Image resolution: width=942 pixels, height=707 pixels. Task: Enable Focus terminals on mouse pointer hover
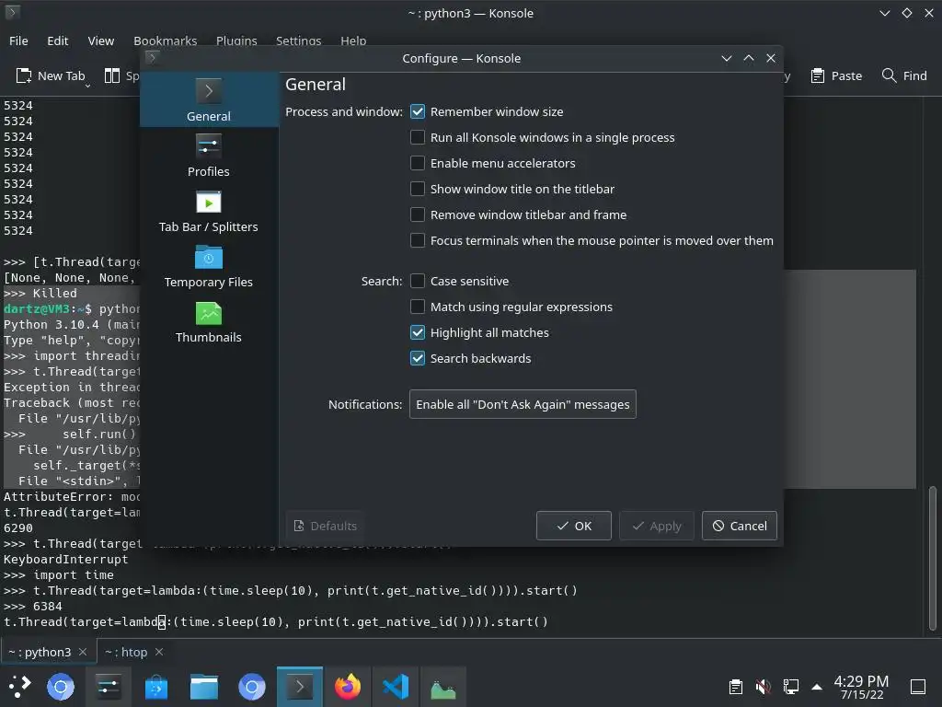(x=418, y=241)
